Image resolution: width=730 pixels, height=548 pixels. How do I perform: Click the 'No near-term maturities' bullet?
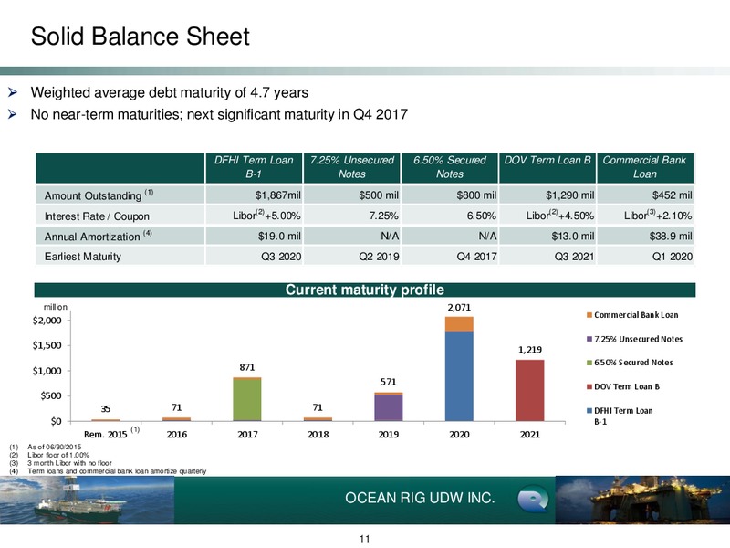219,114
